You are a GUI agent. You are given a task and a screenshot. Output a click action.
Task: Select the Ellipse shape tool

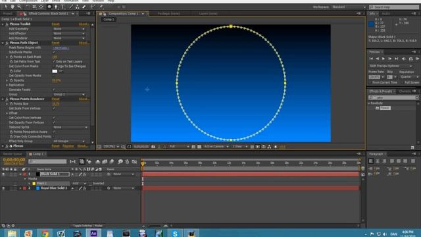[49, 7]
